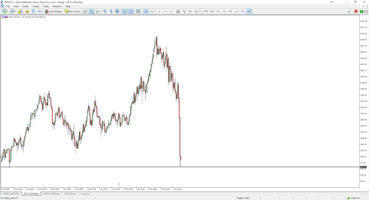Zoom out of the chart

click(x=111, y=11)
